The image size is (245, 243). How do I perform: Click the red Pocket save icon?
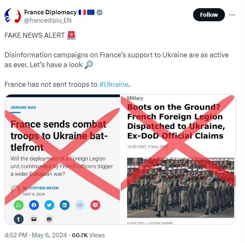tap(95, 205)
